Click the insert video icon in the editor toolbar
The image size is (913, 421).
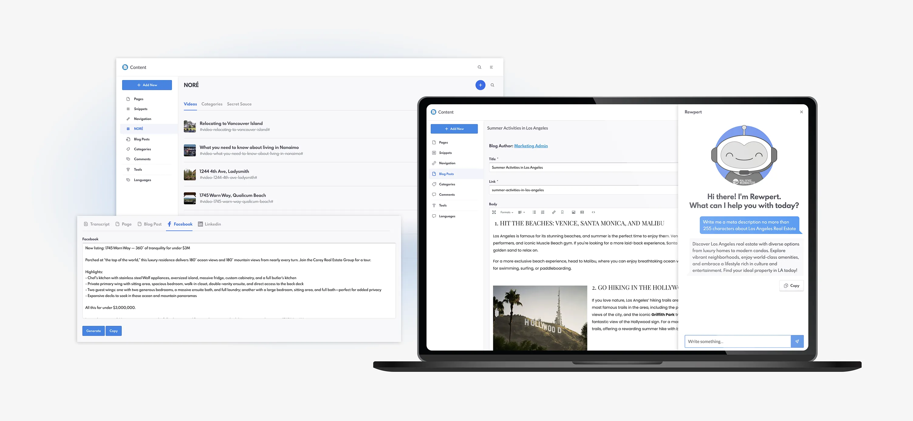[582, 212]
